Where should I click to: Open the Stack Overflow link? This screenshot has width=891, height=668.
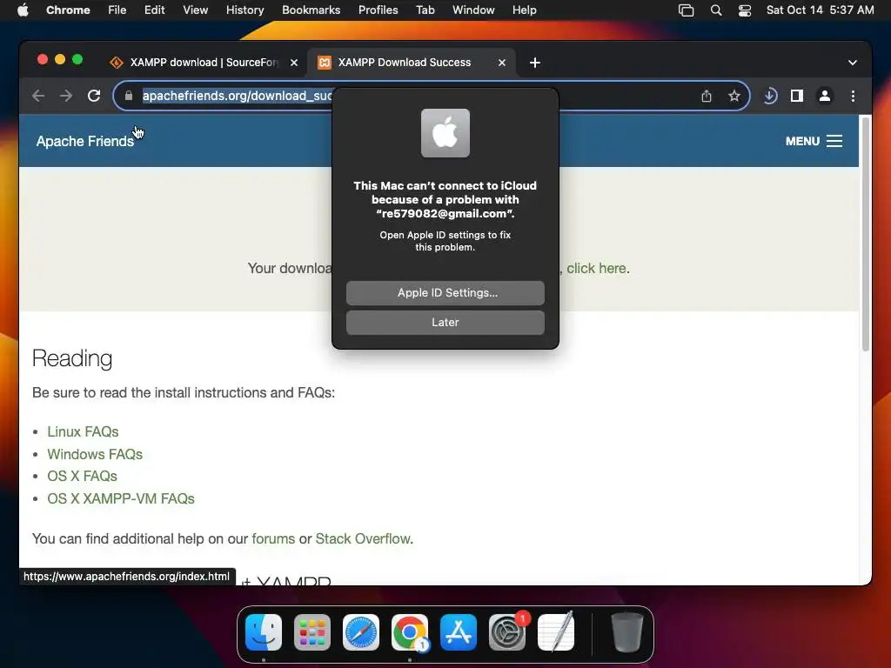coord(363,538)
